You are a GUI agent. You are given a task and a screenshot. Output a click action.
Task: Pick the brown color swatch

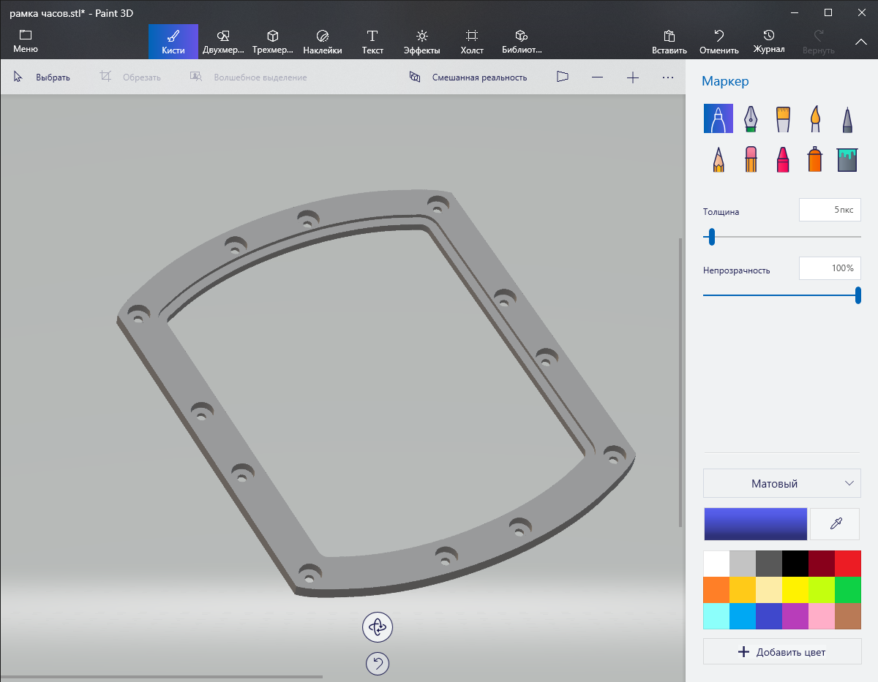pos(848,616)
